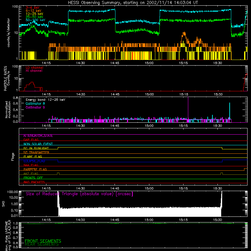Select the Collimator 9 legend label

click(x=35, y=107)
